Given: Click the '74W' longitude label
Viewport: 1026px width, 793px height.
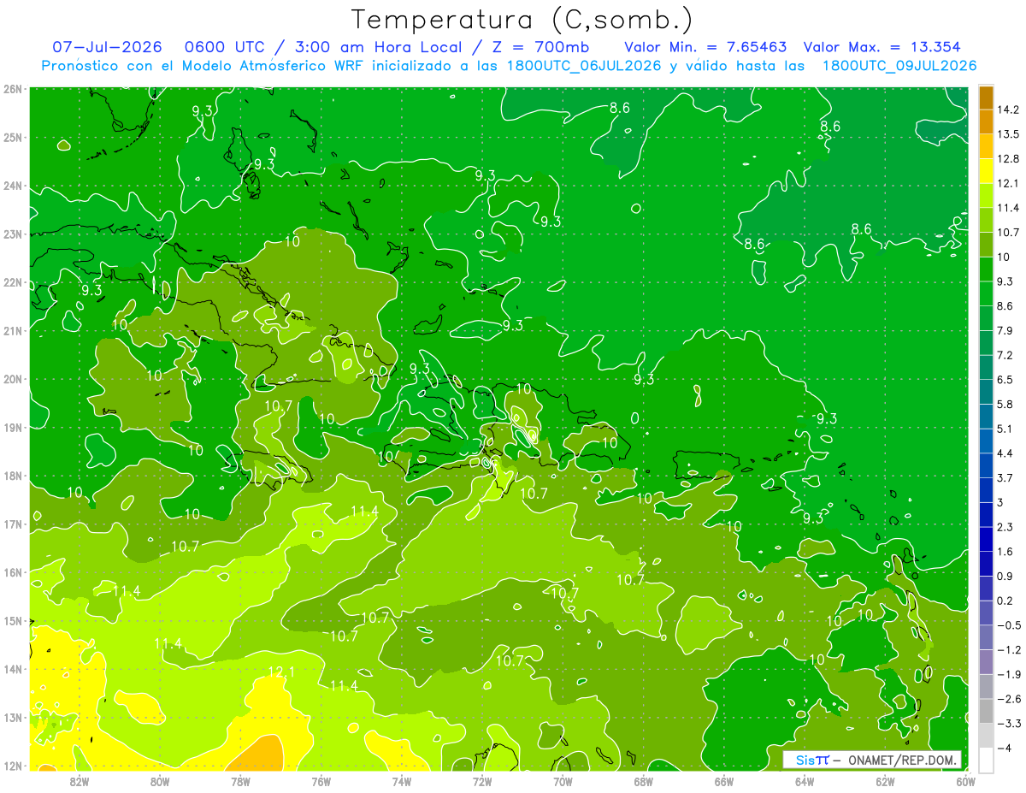Looking at the screenshot, I should (401, 780).
